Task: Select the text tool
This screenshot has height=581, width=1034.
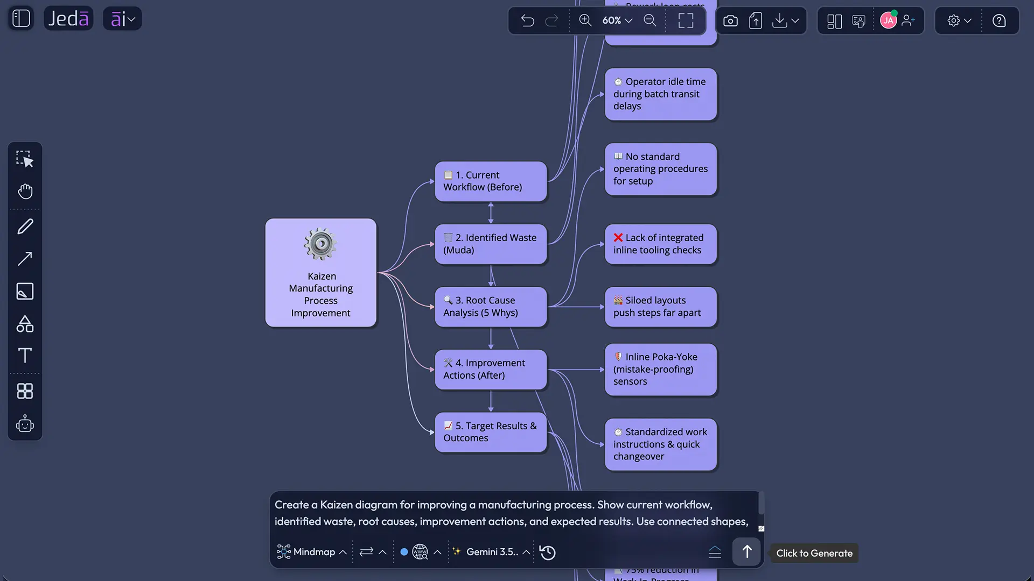Action: point(25,355)
